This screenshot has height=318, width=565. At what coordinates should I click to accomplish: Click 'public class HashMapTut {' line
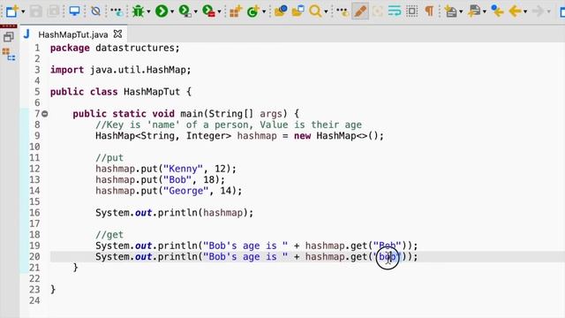121,92
